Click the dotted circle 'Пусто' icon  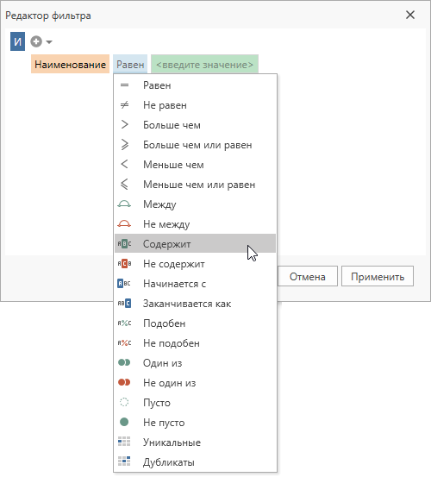pyautogui.click(x=124, y=402)
